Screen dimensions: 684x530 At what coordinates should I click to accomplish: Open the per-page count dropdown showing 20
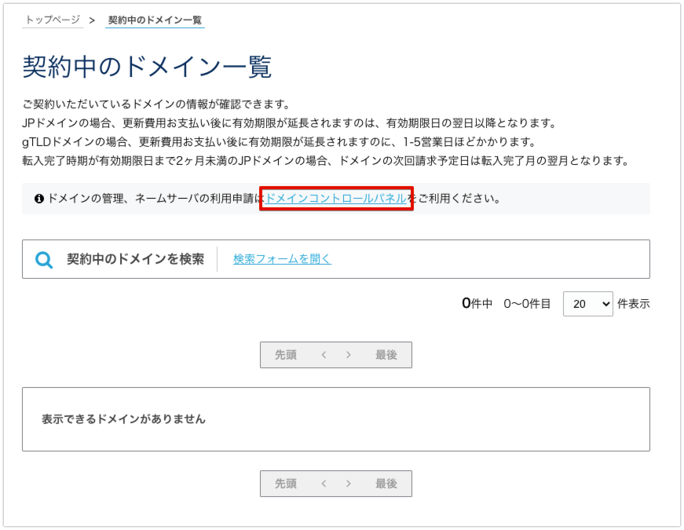[x=587, y=304]
